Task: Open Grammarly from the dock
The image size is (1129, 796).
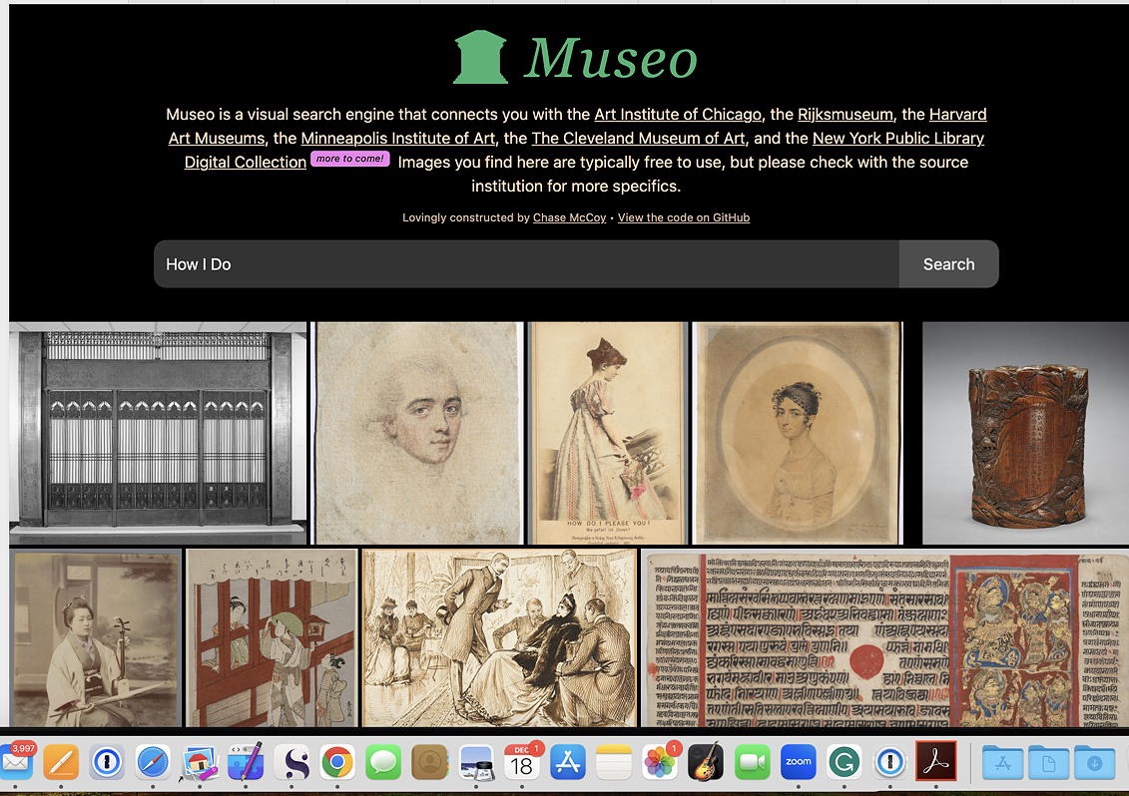Action: (x=845, y=762)
